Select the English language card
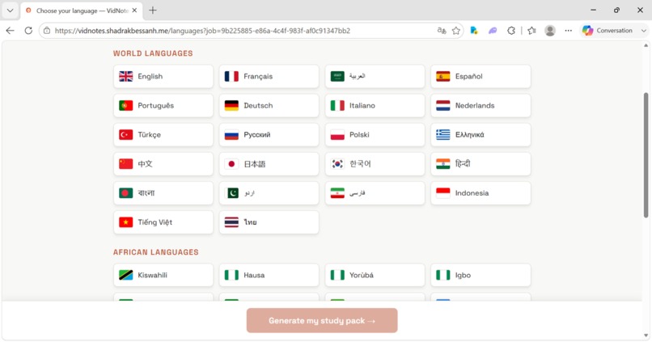Image resolution: width=652 pixels, height=342 pixels. (x=163, y=77)
